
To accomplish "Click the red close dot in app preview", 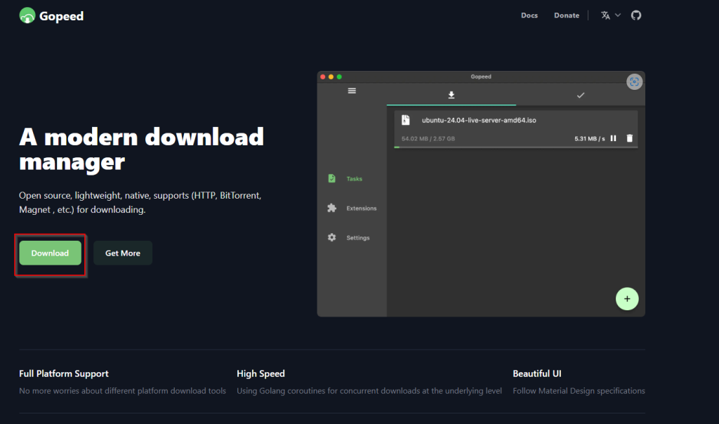I will 323,77.
